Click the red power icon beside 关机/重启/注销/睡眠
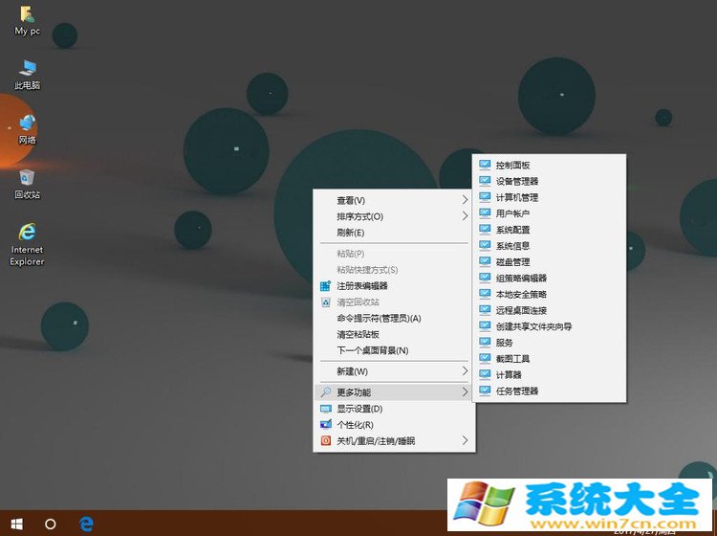 point(325,441)
